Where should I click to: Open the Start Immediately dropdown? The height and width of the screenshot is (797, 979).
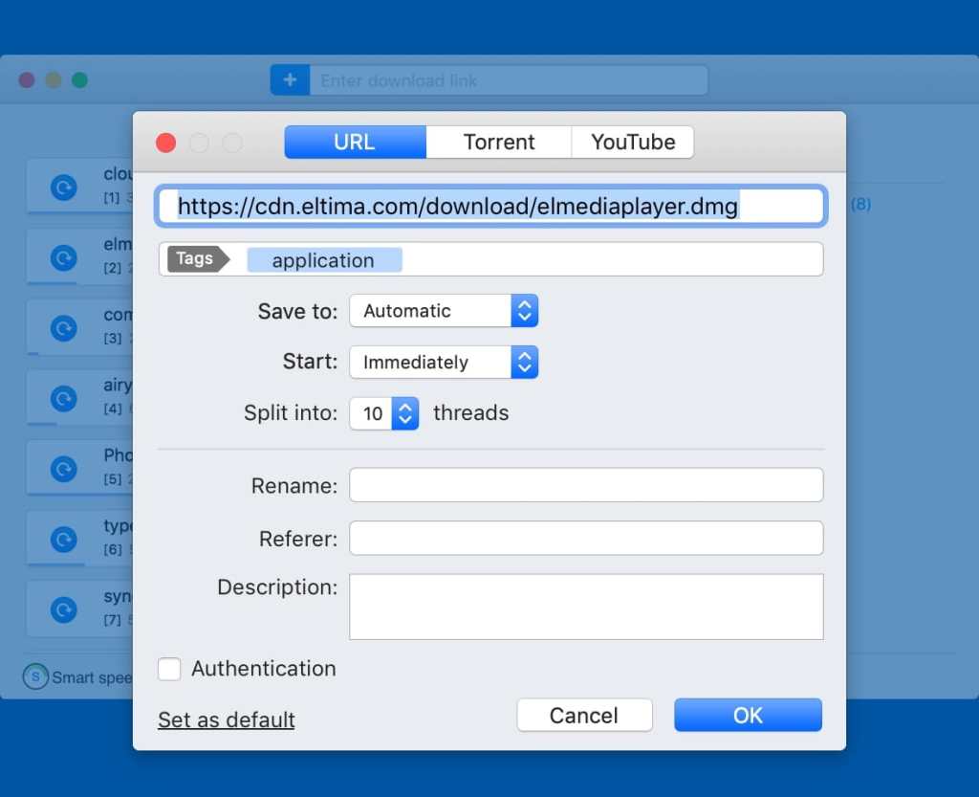pyautogui.click(x=444, y=363)
